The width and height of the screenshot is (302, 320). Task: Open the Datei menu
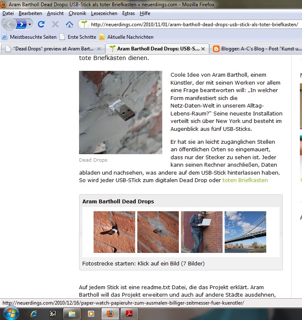tap(8, 13)
